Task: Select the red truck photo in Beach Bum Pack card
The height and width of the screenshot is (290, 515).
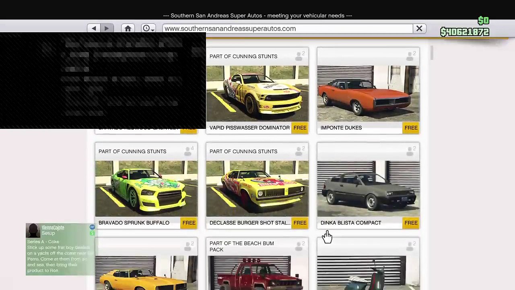Action: pos(257,273)
